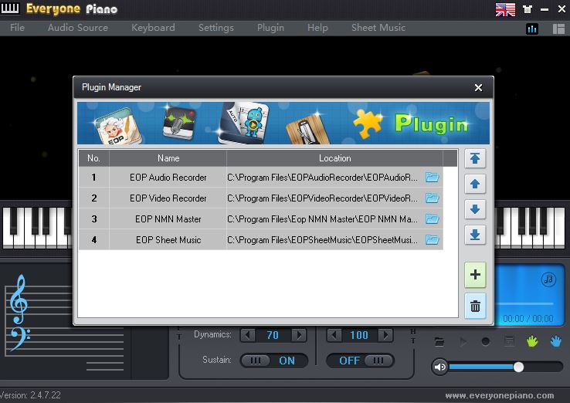The width and height of the screenshot is (570, 403).
Task: Click the EOP Beethoven plugin banner icon
Action: [x=117, y=126]
